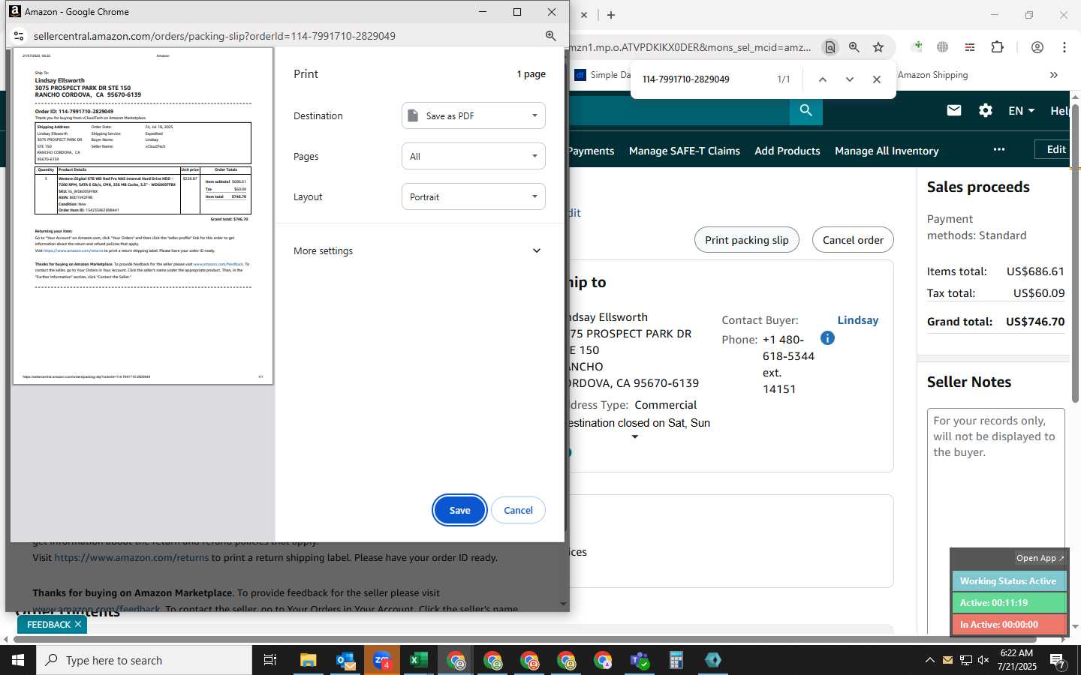1081x675 pixels.
Task: Open Excel from the taskbar
Action: point(419,660)
